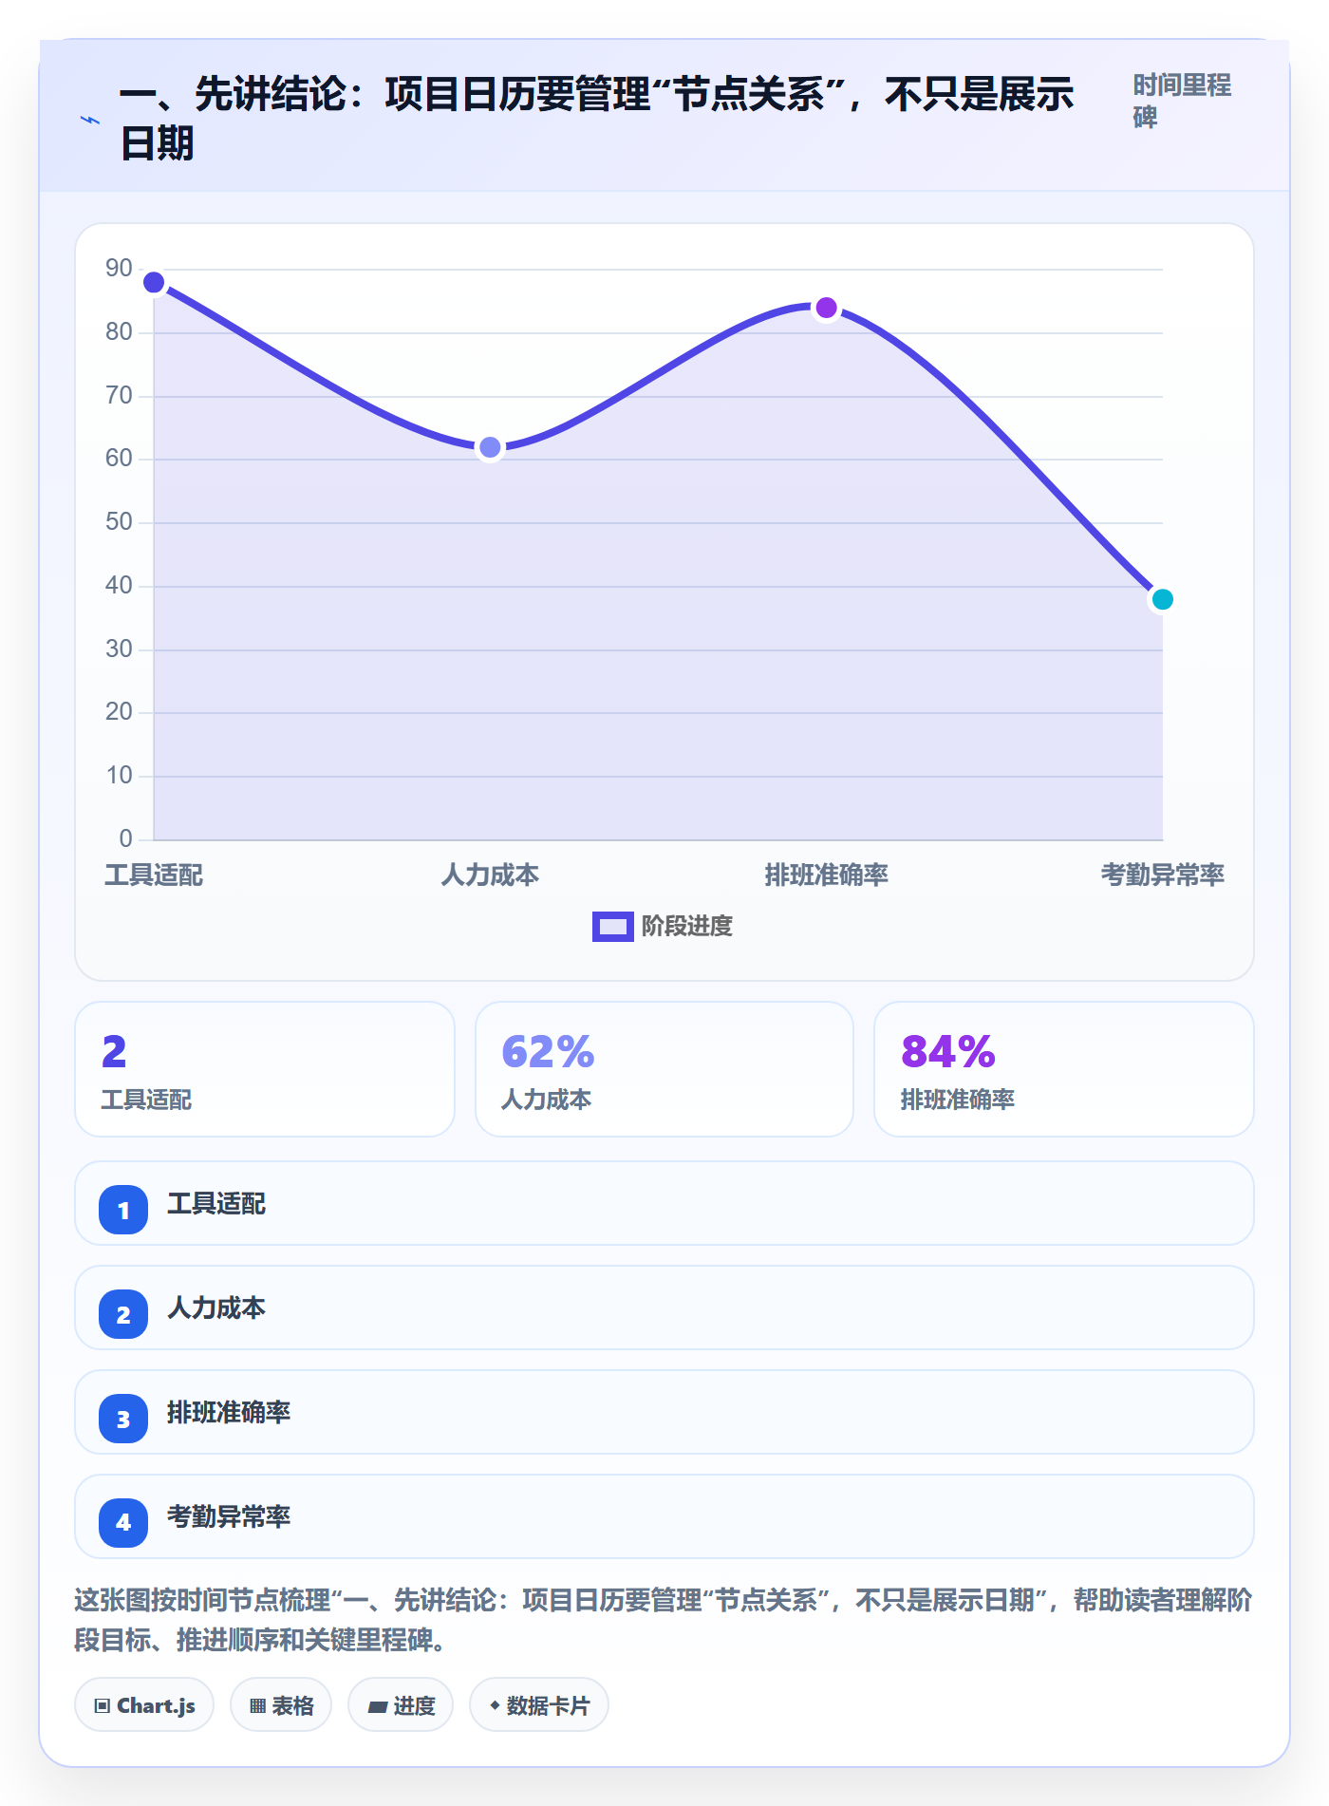
Task: Click the 人力成本 data point at 62
Action: click(490, 447)
